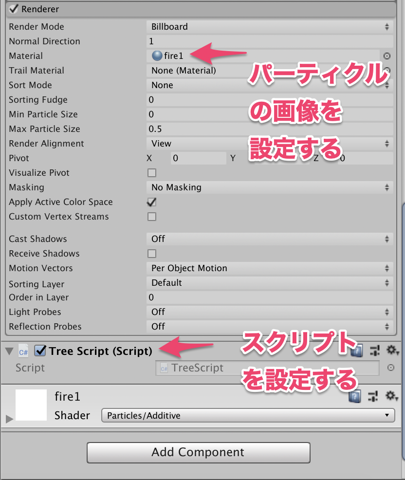
Task: Open the Render Mode Billboard dropdown
Action: [270, 27]
